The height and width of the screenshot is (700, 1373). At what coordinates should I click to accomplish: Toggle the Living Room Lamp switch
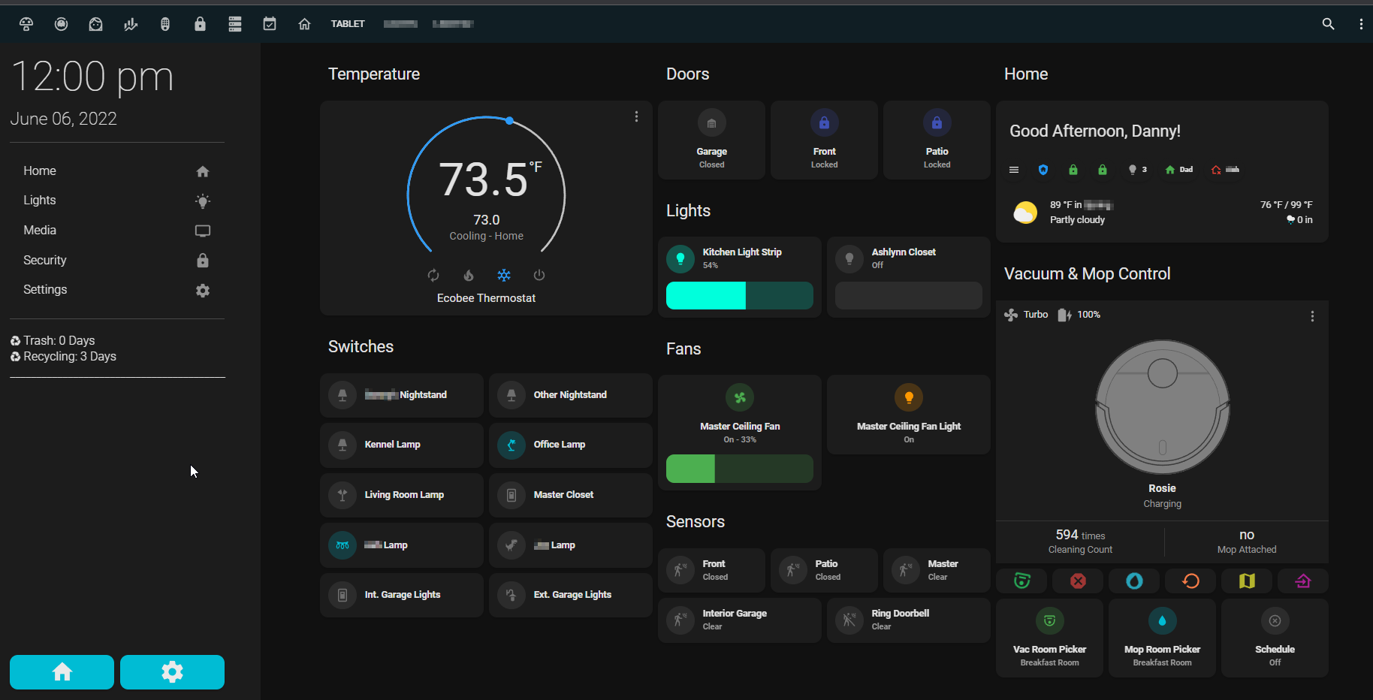pyautogui.click(x=401, y=495)
